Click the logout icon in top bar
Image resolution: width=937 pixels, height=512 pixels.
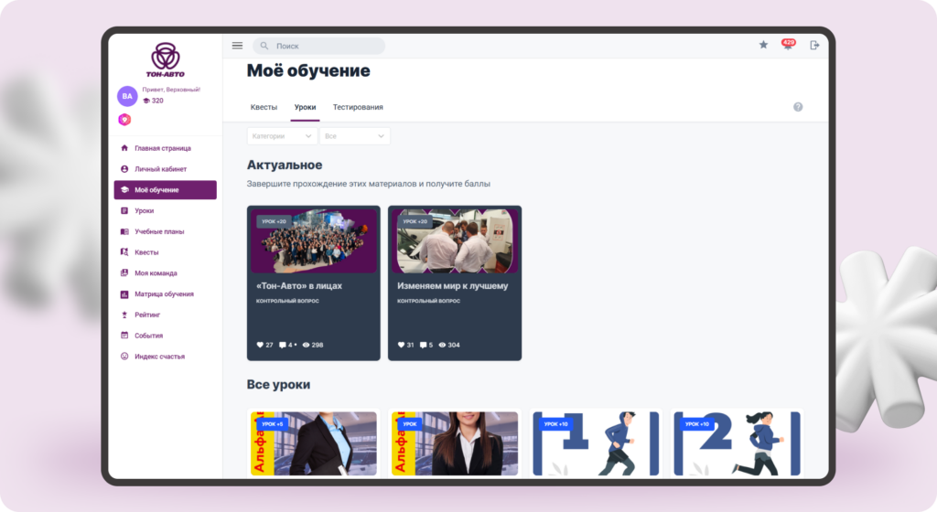(x=814, y=45)
